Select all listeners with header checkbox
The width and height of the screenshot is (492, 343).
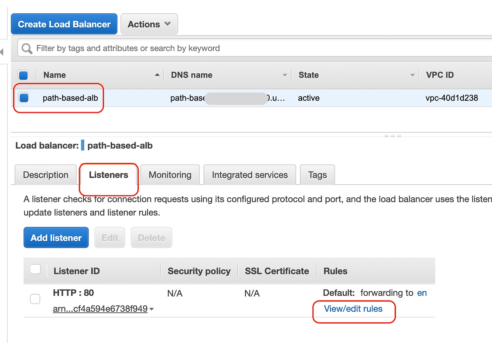click(35, 269)
